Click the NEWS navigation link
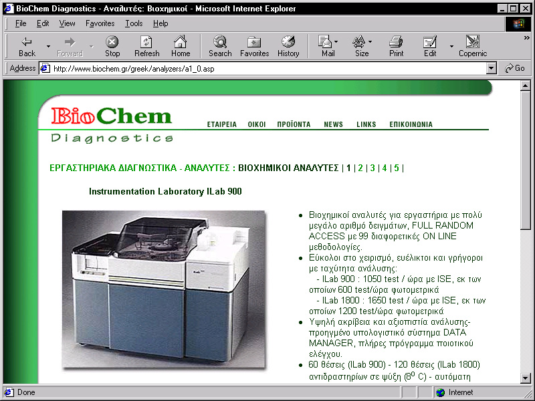 coord(333,124)
